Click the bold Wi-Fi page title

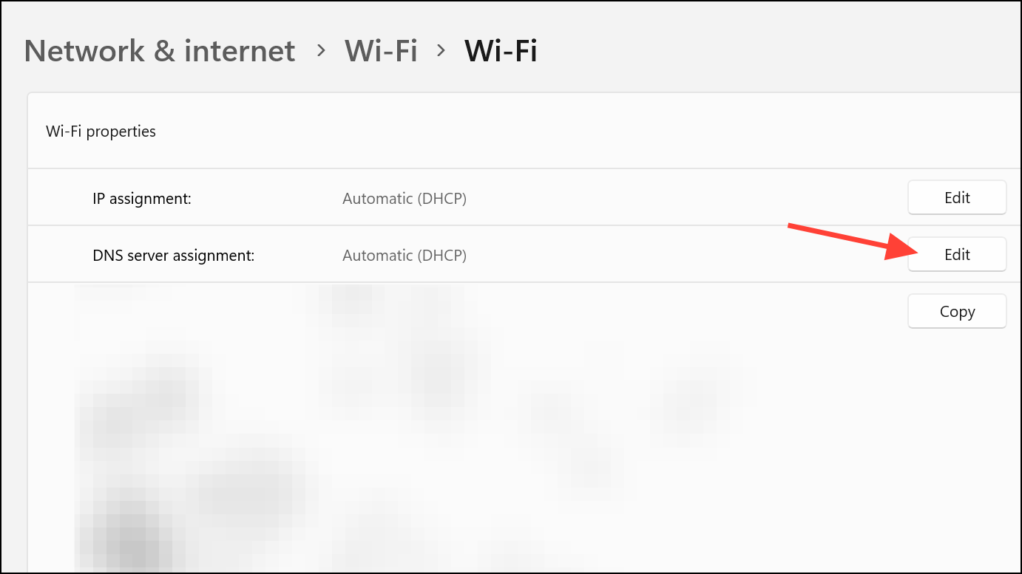click(x=501, y=51)
